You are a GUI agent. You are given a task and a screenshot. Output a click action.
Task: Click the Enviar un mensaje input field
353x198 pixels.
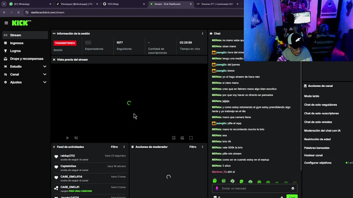tap(255, 188)
